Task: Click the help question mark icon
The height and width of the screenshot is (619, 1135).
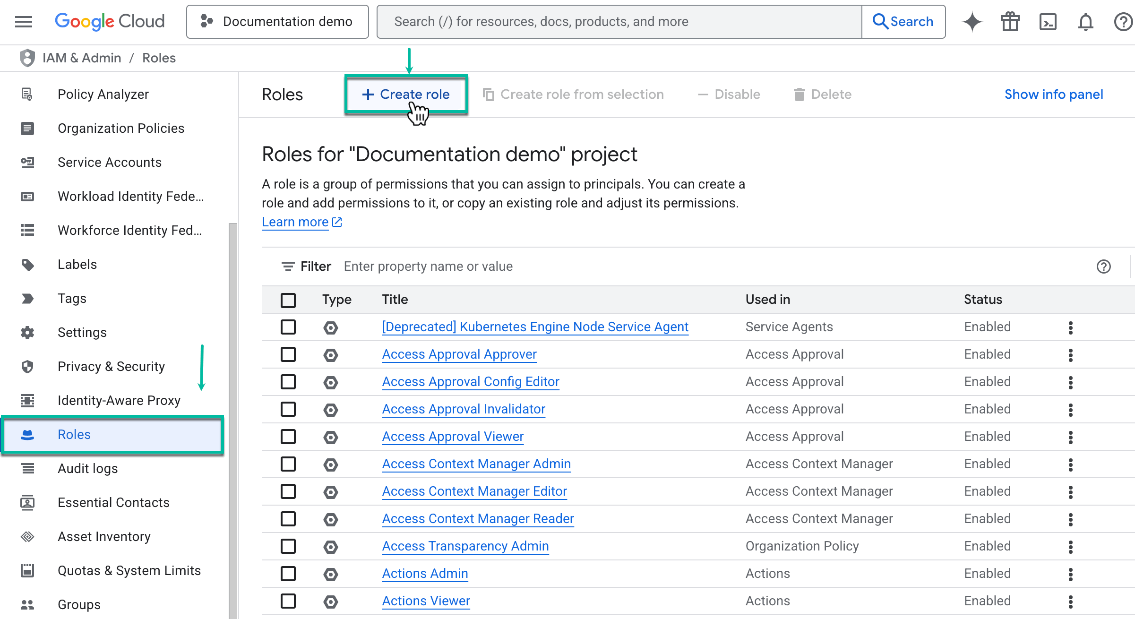Action: [1123, 21]
